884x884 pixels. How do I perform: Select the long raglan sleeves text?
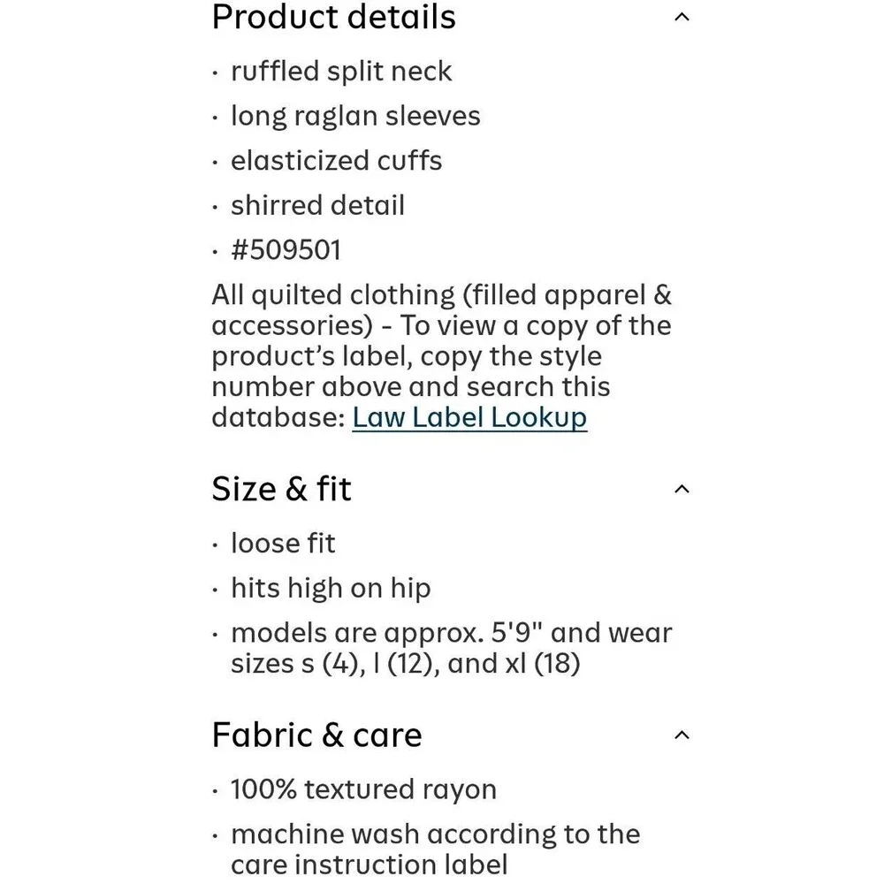pyautogui.click(x=355, y=116)
